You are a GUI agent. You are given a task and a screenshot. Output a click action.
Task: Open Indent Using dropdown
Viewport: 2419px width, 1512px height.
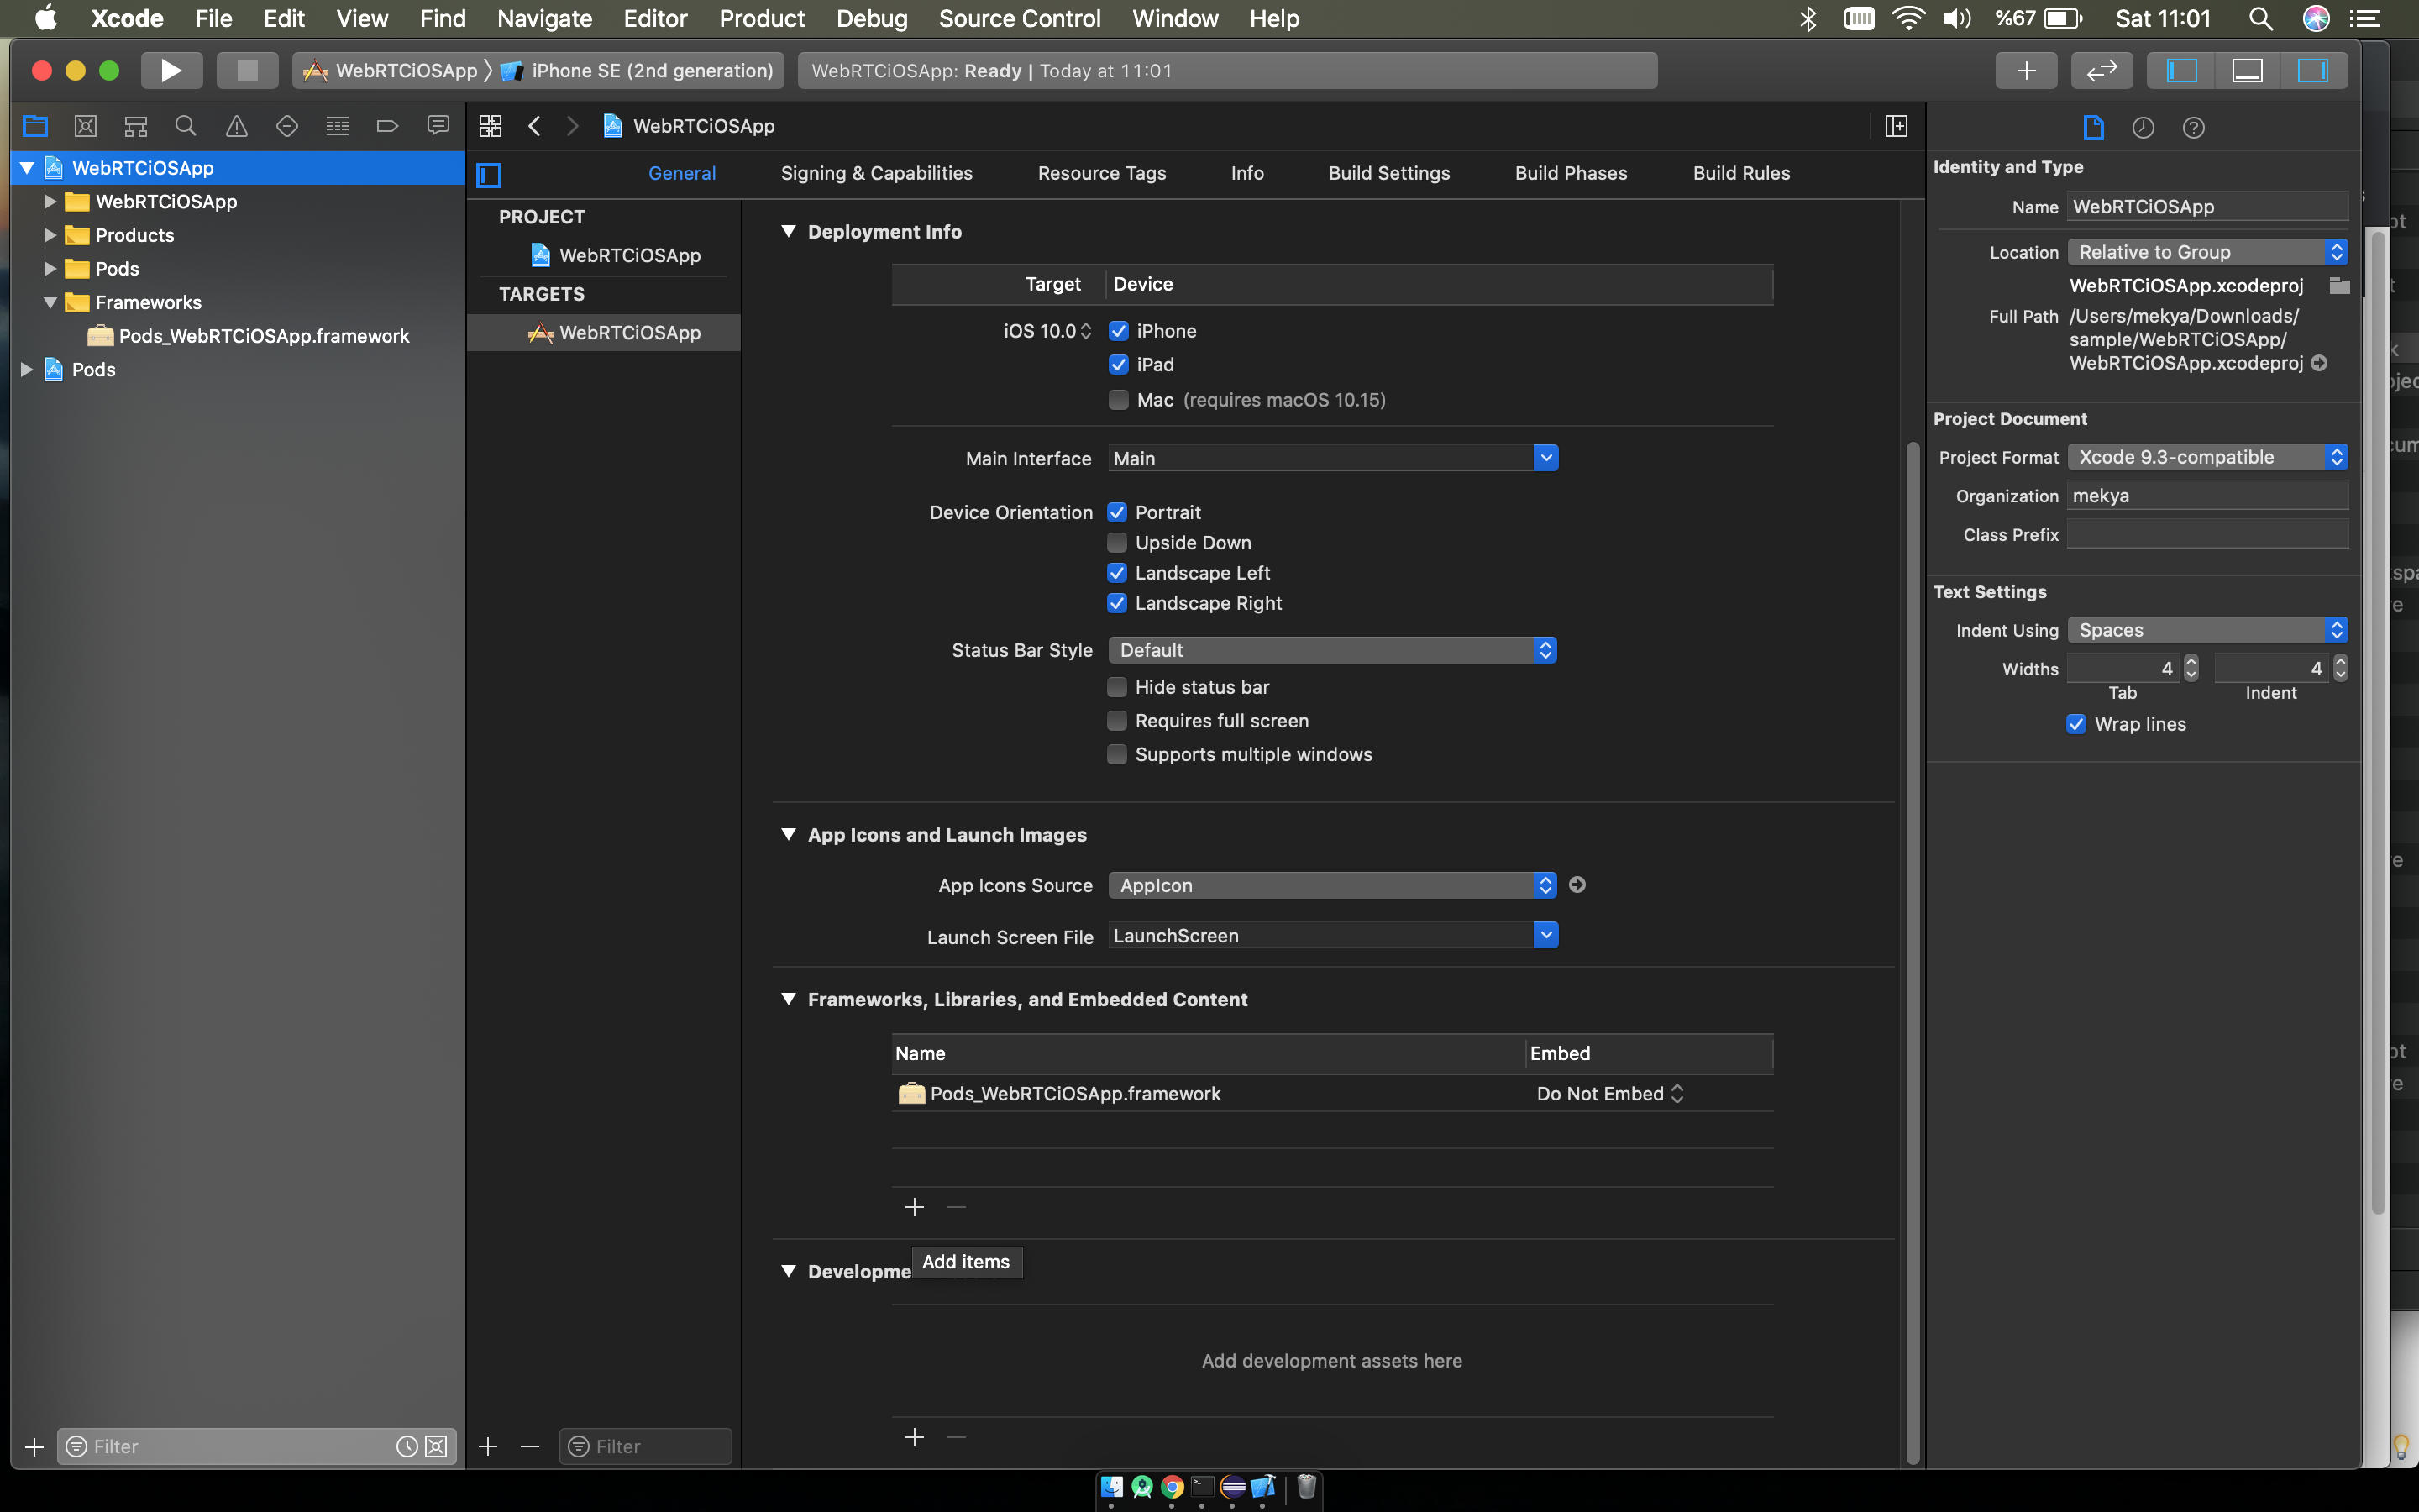point(2207,630)
